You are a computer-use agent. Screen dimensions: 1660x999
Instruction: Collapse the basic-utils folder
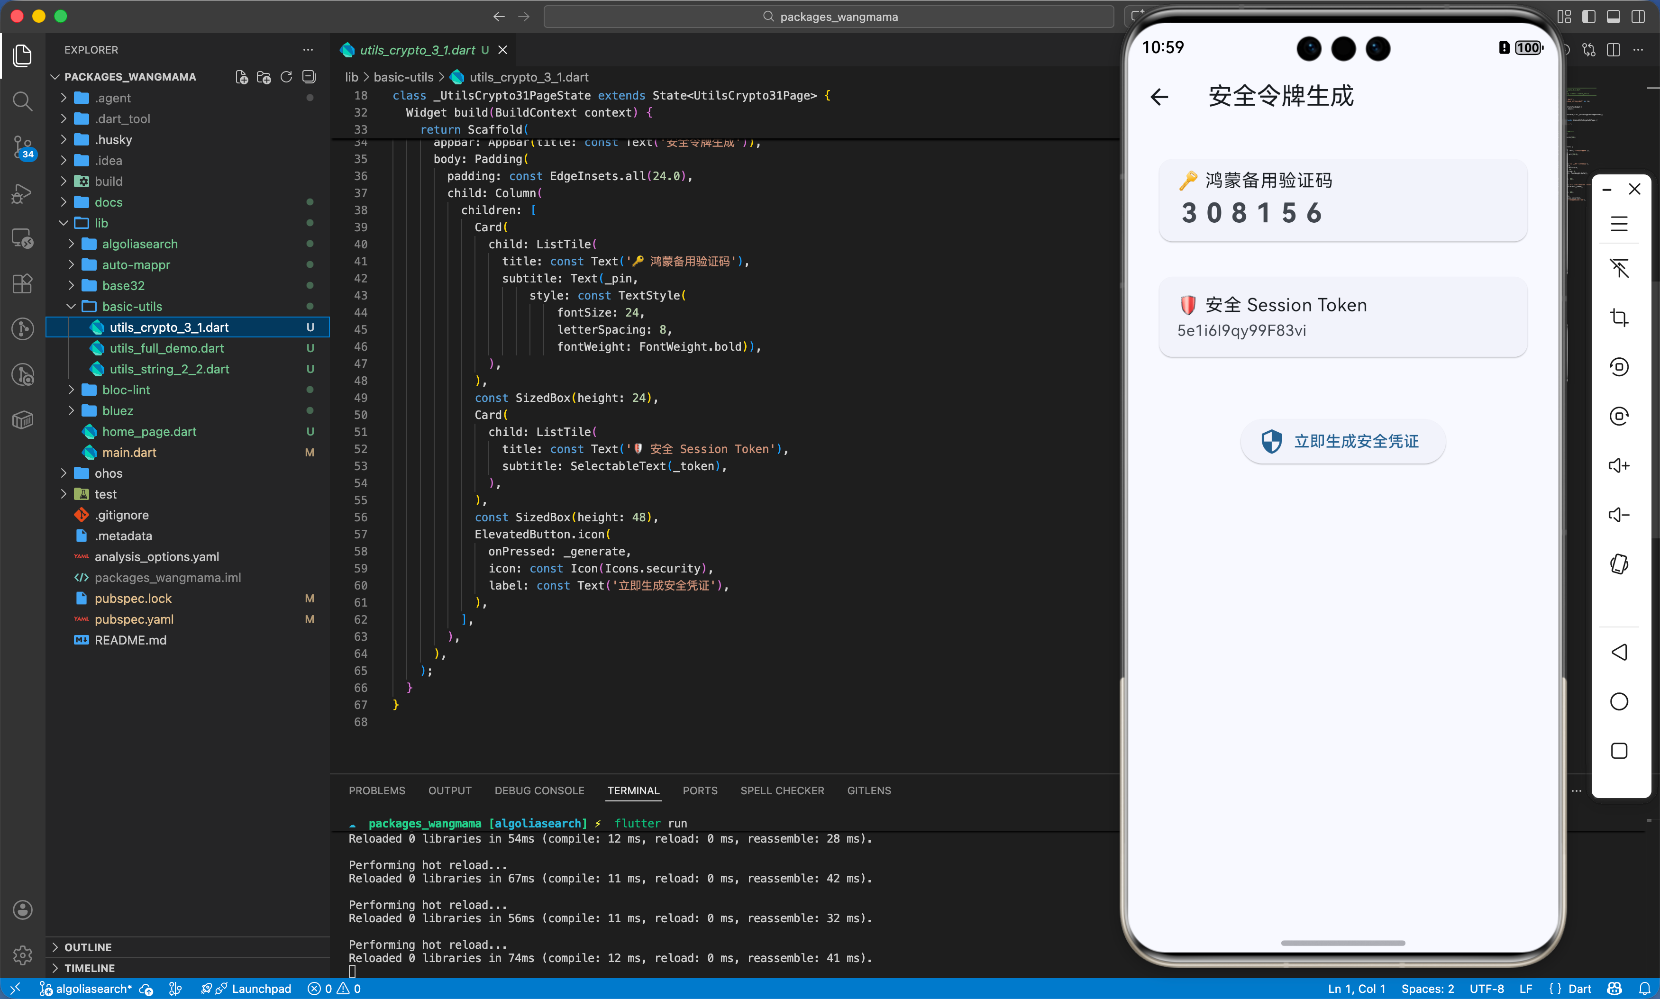pos(132,306)
